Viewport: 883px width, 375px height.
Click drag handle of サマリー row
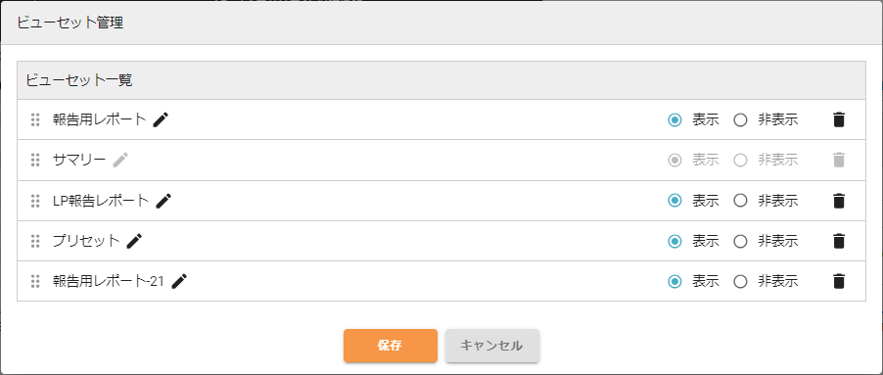(x=35, y=161)
